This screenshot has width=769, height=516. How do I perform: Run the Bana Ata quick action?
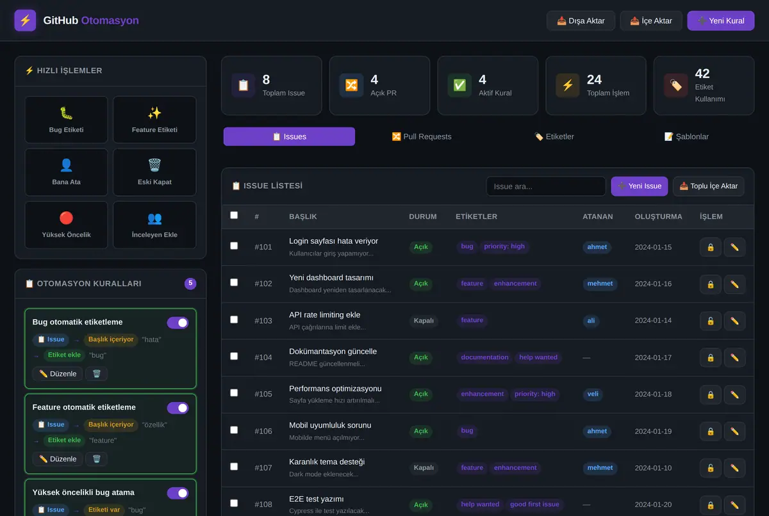(66, 172)
